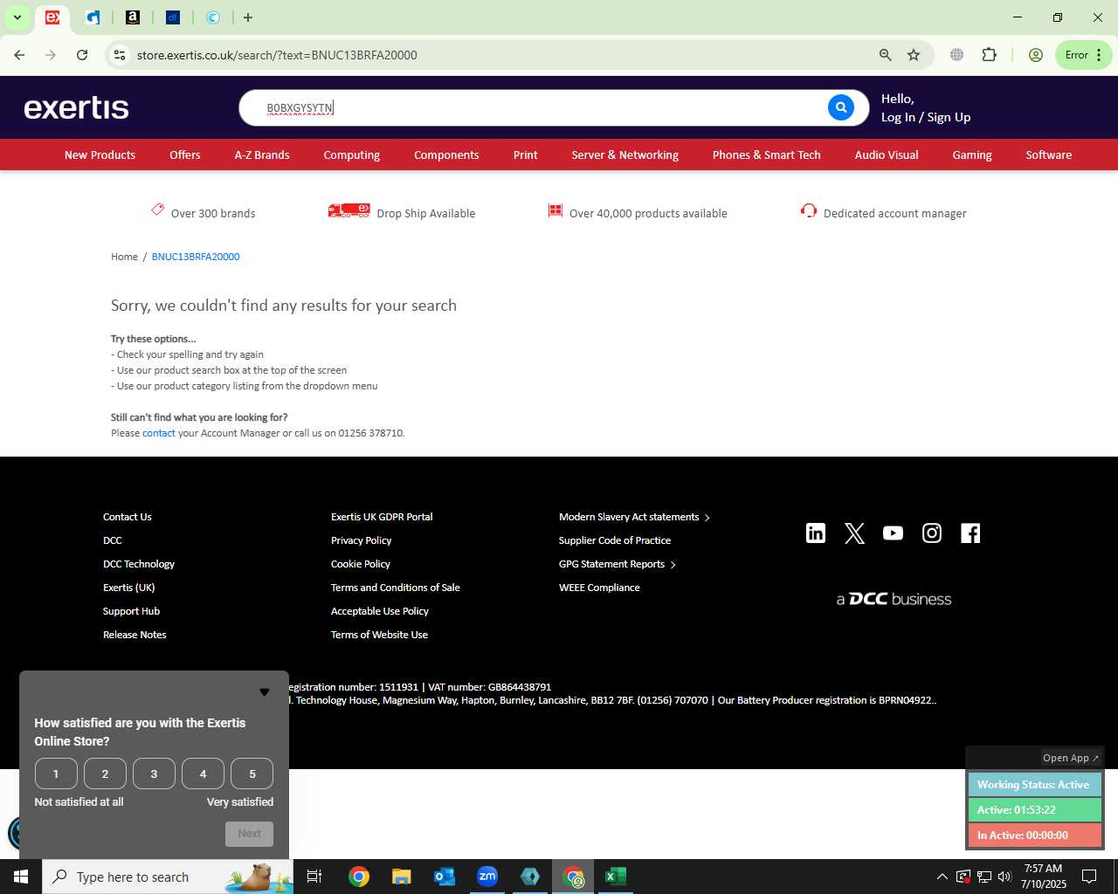Image resolution: width=1118 pixels, height=894 pixels.
Task: Open the Release Notes link
Action: click(x=135, y=635)
